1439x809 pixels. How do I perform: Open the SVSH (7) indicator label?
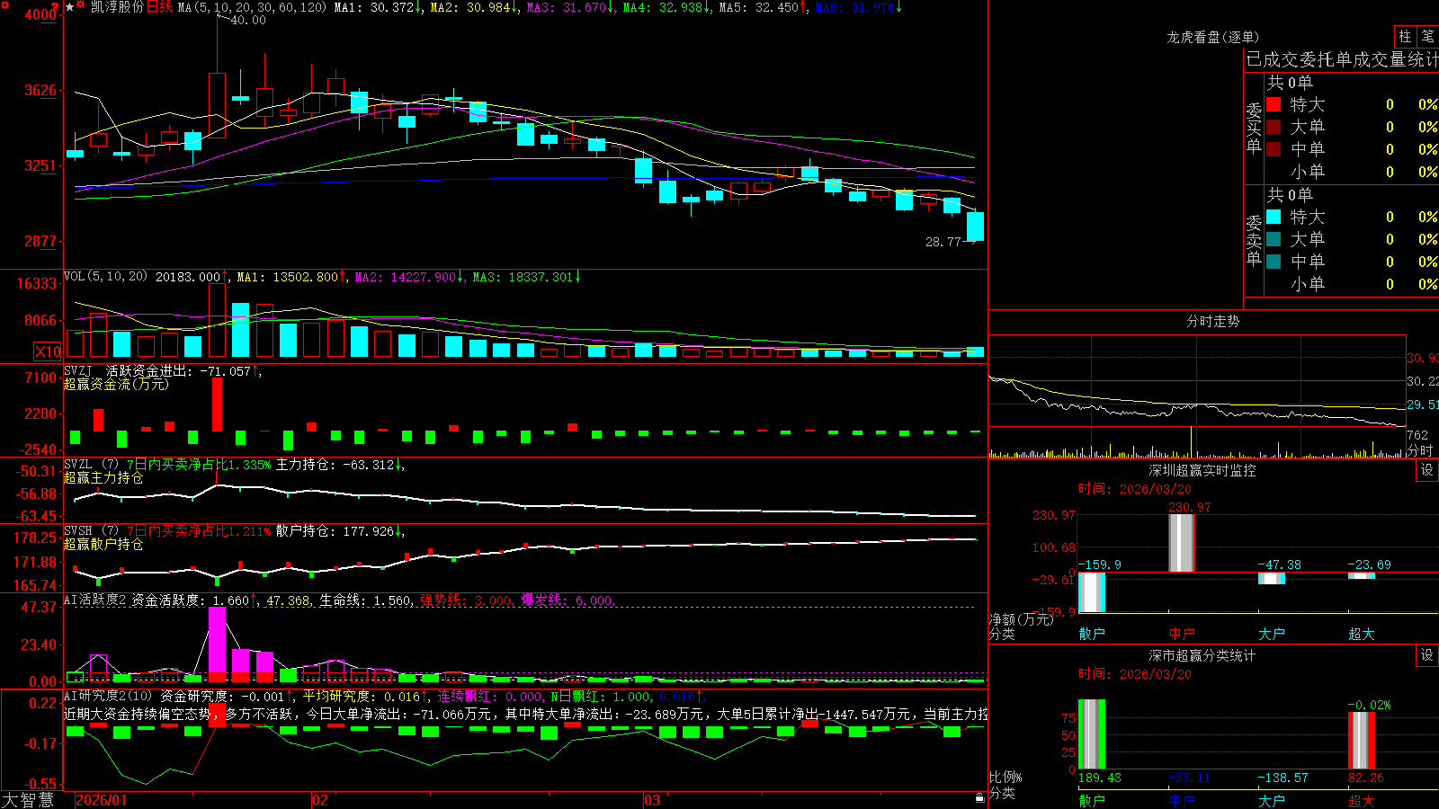click(91, 531)
